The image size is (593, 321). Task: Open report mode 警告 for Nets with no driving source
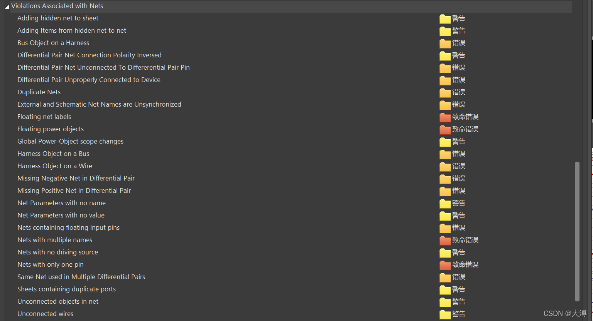459,252
